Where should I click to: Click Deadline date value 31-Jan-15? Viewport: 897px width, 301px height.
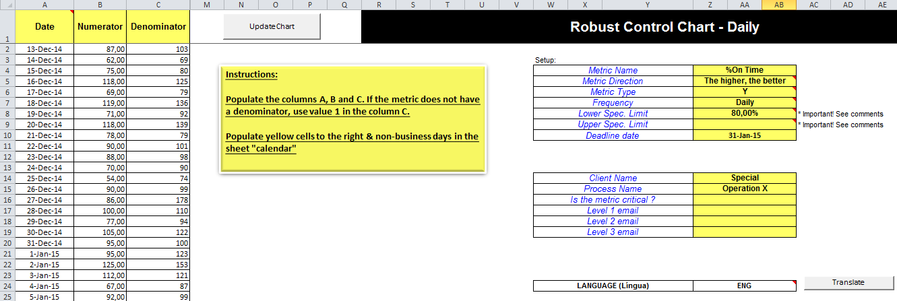pyautogui.click(x=745, y=135)
